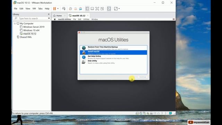Select Windows Server 2019 VM

[34, 27]
